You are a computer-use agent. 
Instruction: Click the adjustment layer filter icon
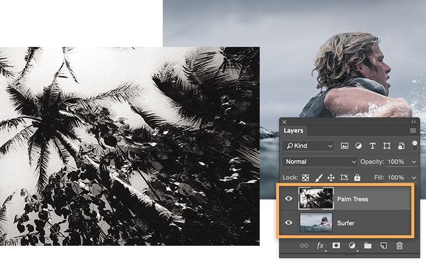(358, 146)
